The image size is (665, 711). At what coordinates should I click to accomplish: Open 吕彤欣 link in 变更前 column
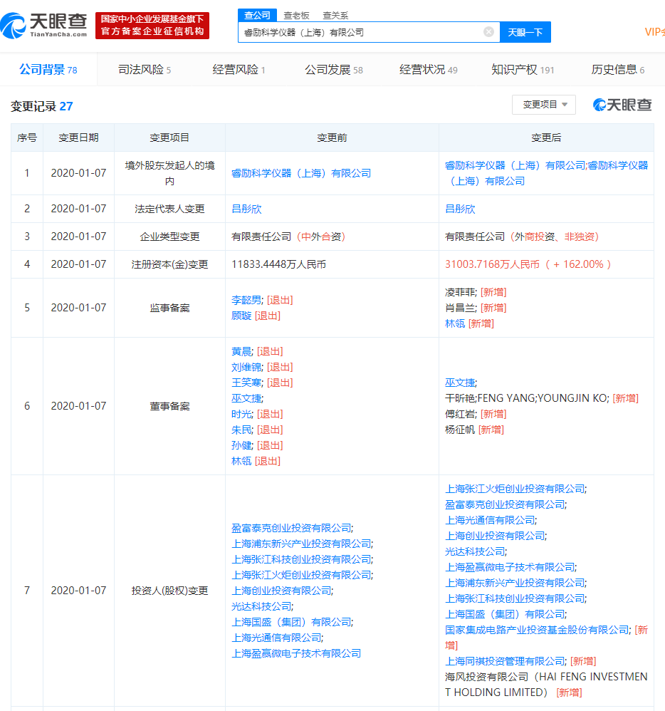point(246,209)
